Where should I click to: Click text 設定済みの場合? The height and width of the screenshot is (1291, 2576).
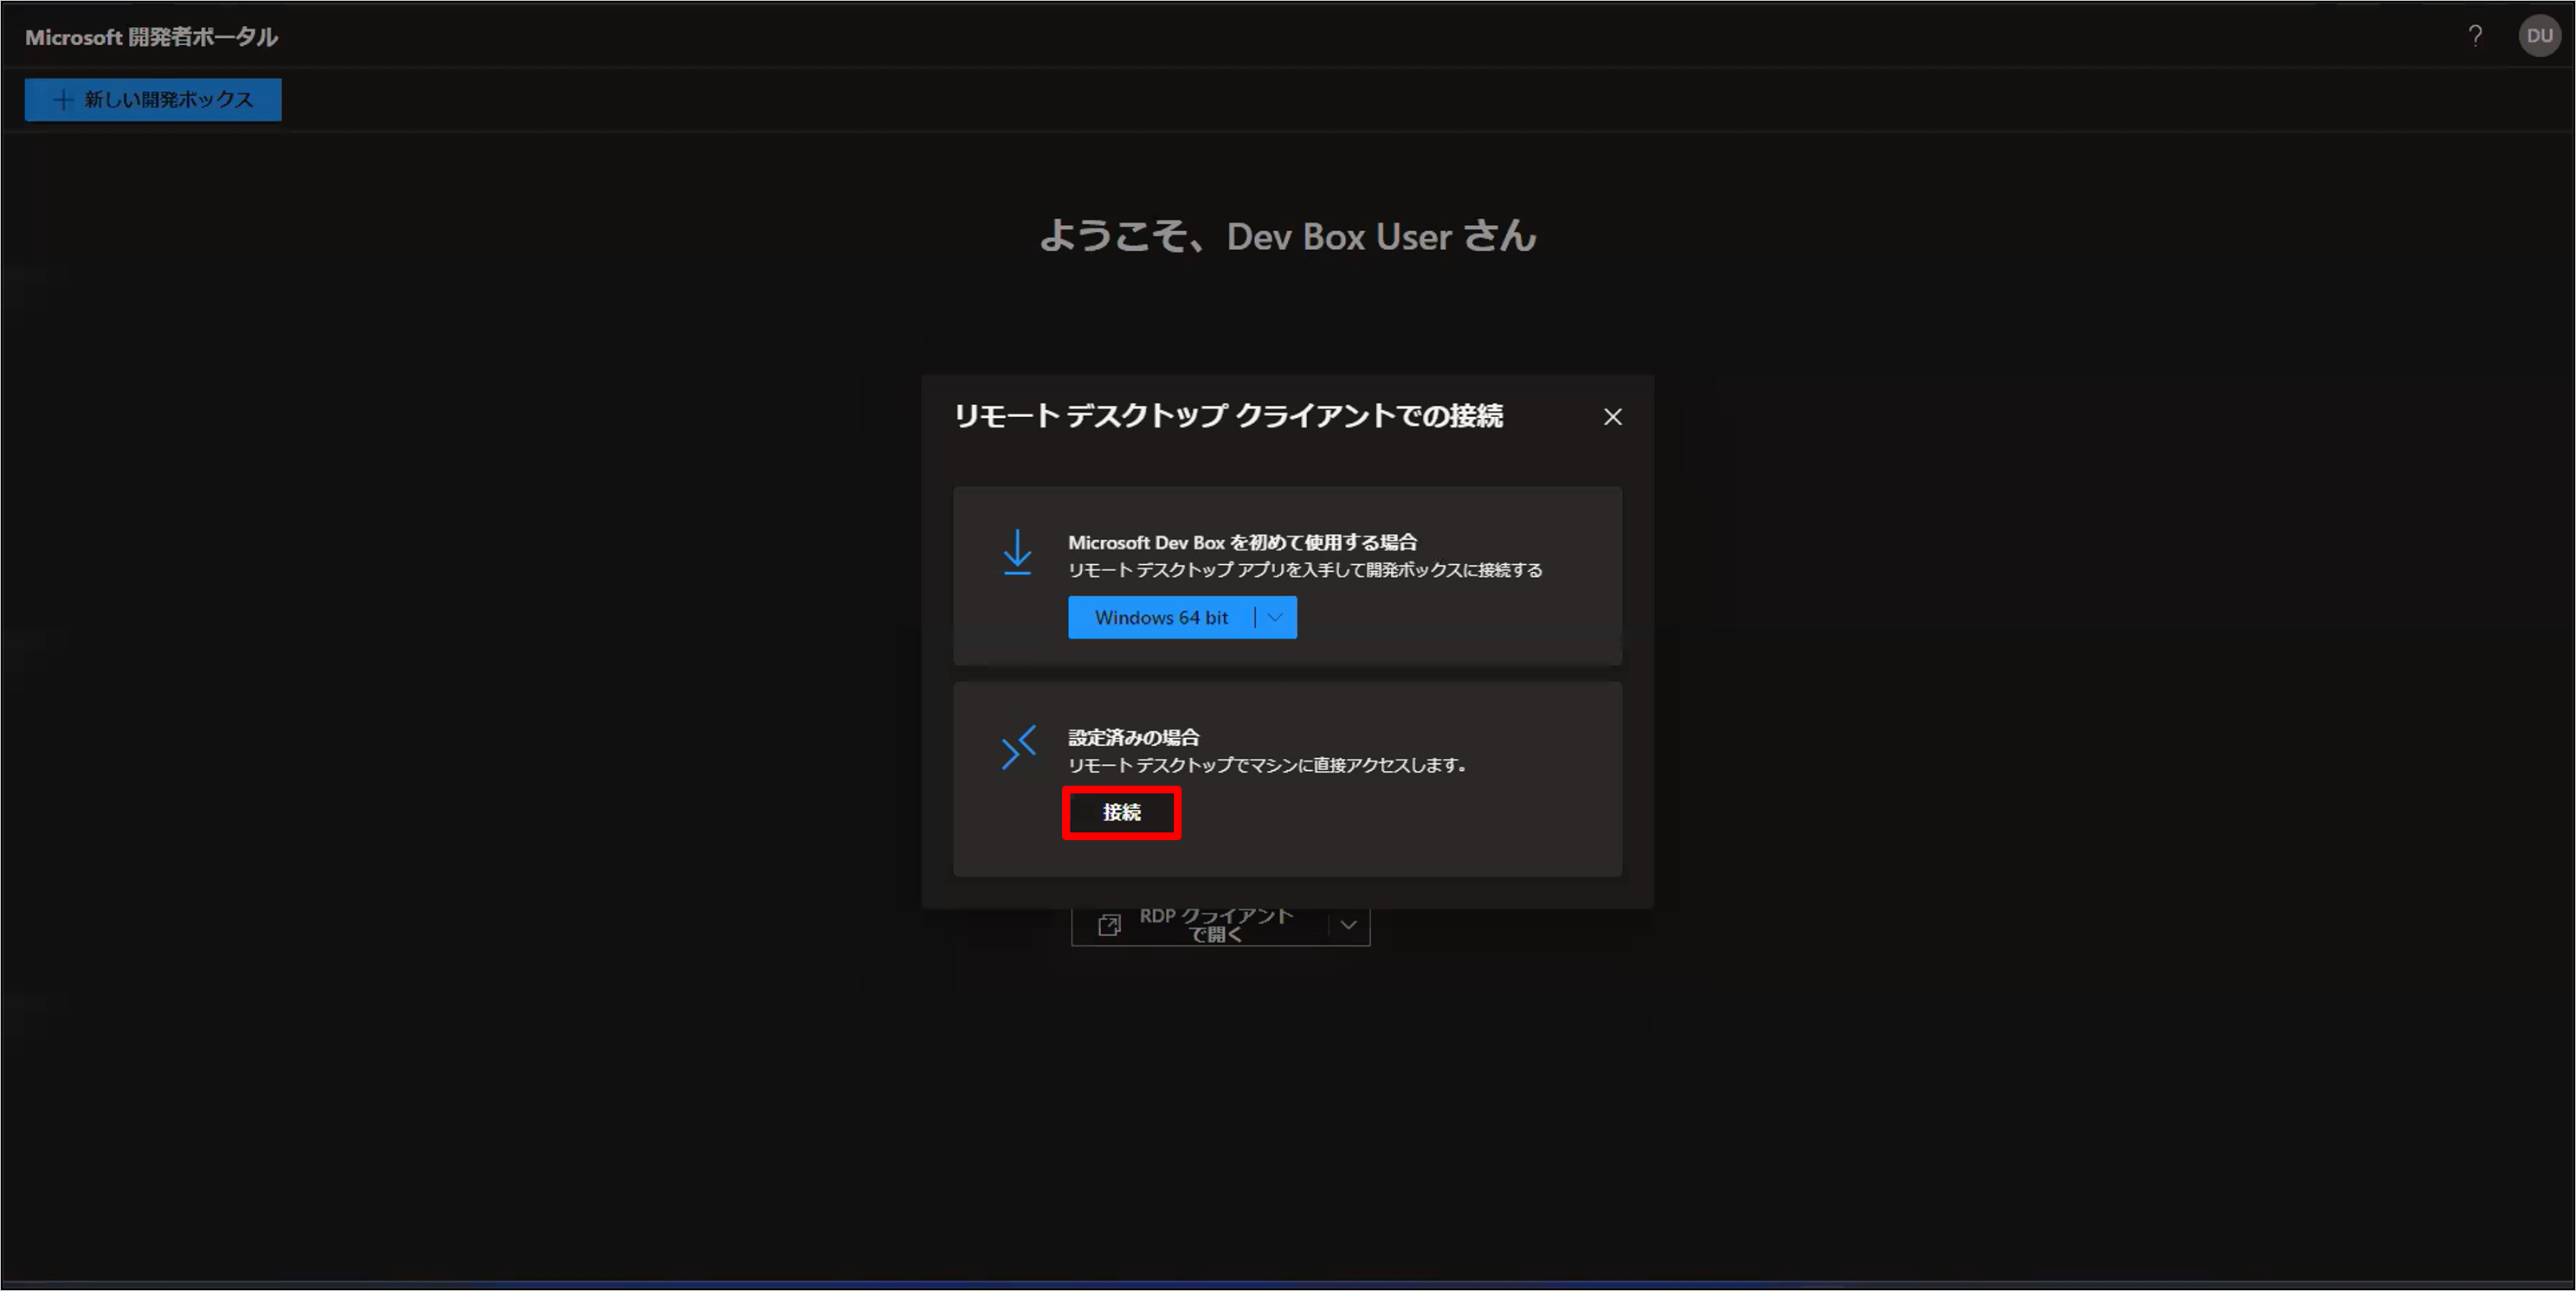[x=1133, y=737]
